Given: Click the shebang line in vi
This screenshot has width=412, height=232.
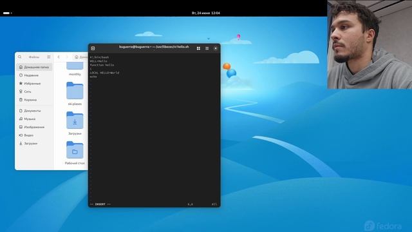Looking at the screenshot, I should point(99,57).
